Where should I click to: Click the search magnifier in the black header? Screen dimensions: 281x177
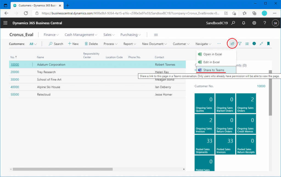coord(233,23)
